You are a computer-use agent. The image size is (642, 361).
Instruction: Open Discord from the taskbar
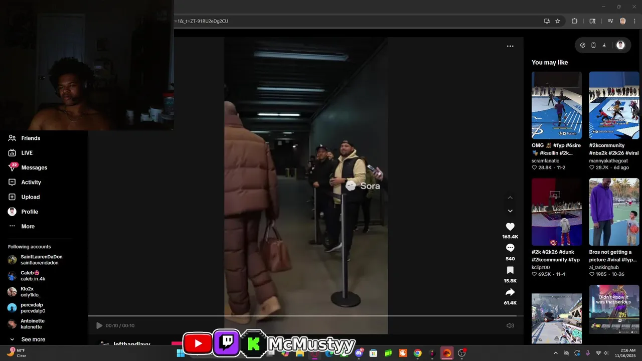[x=359, y=353]
